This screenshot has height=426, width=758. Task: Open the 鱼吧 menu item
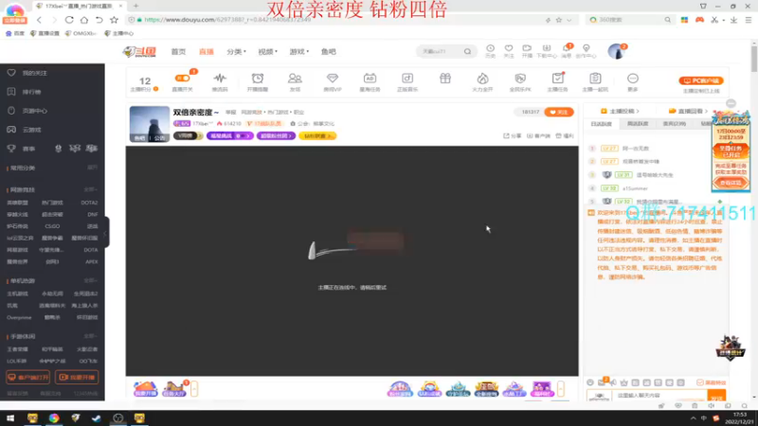pyautogui.click(x=328, y=52)
